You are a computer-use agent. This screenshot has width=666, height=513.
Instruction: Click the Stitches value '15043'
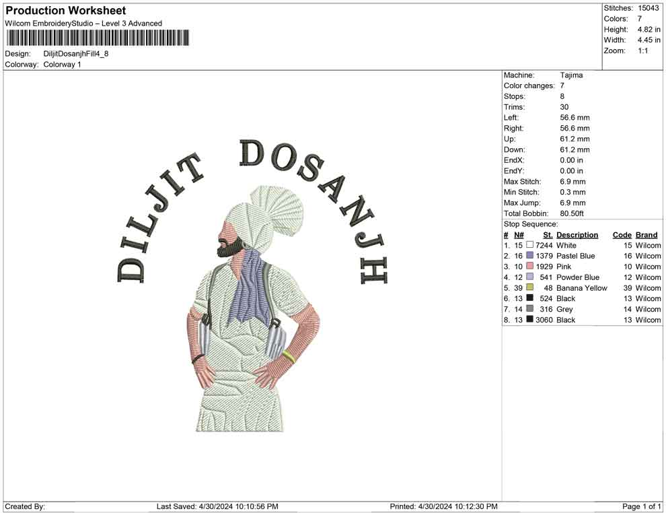click(x=648, y=8)
